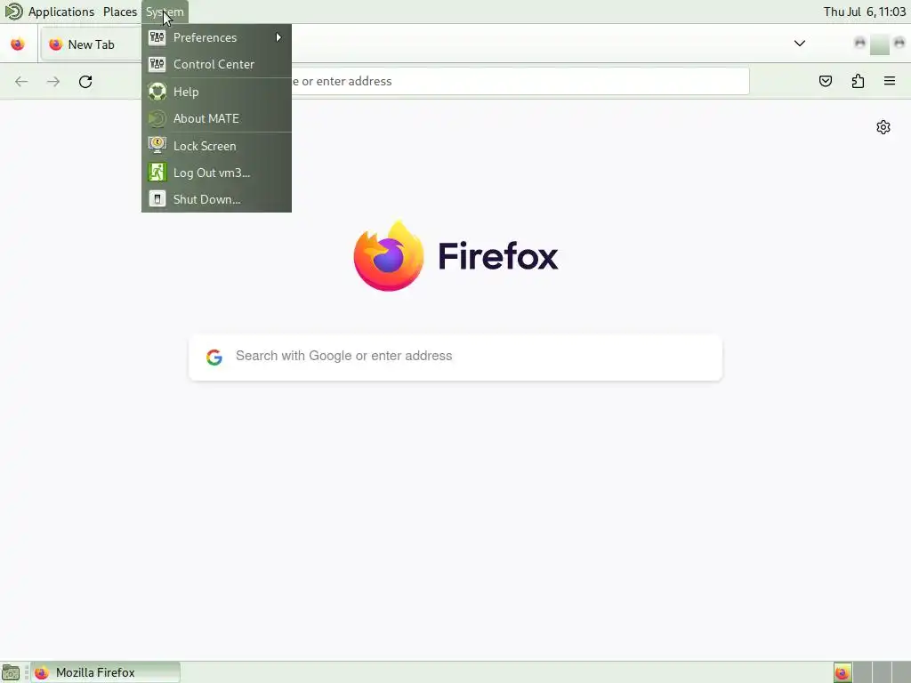Open Control Center from System menu

coord(216,64)
